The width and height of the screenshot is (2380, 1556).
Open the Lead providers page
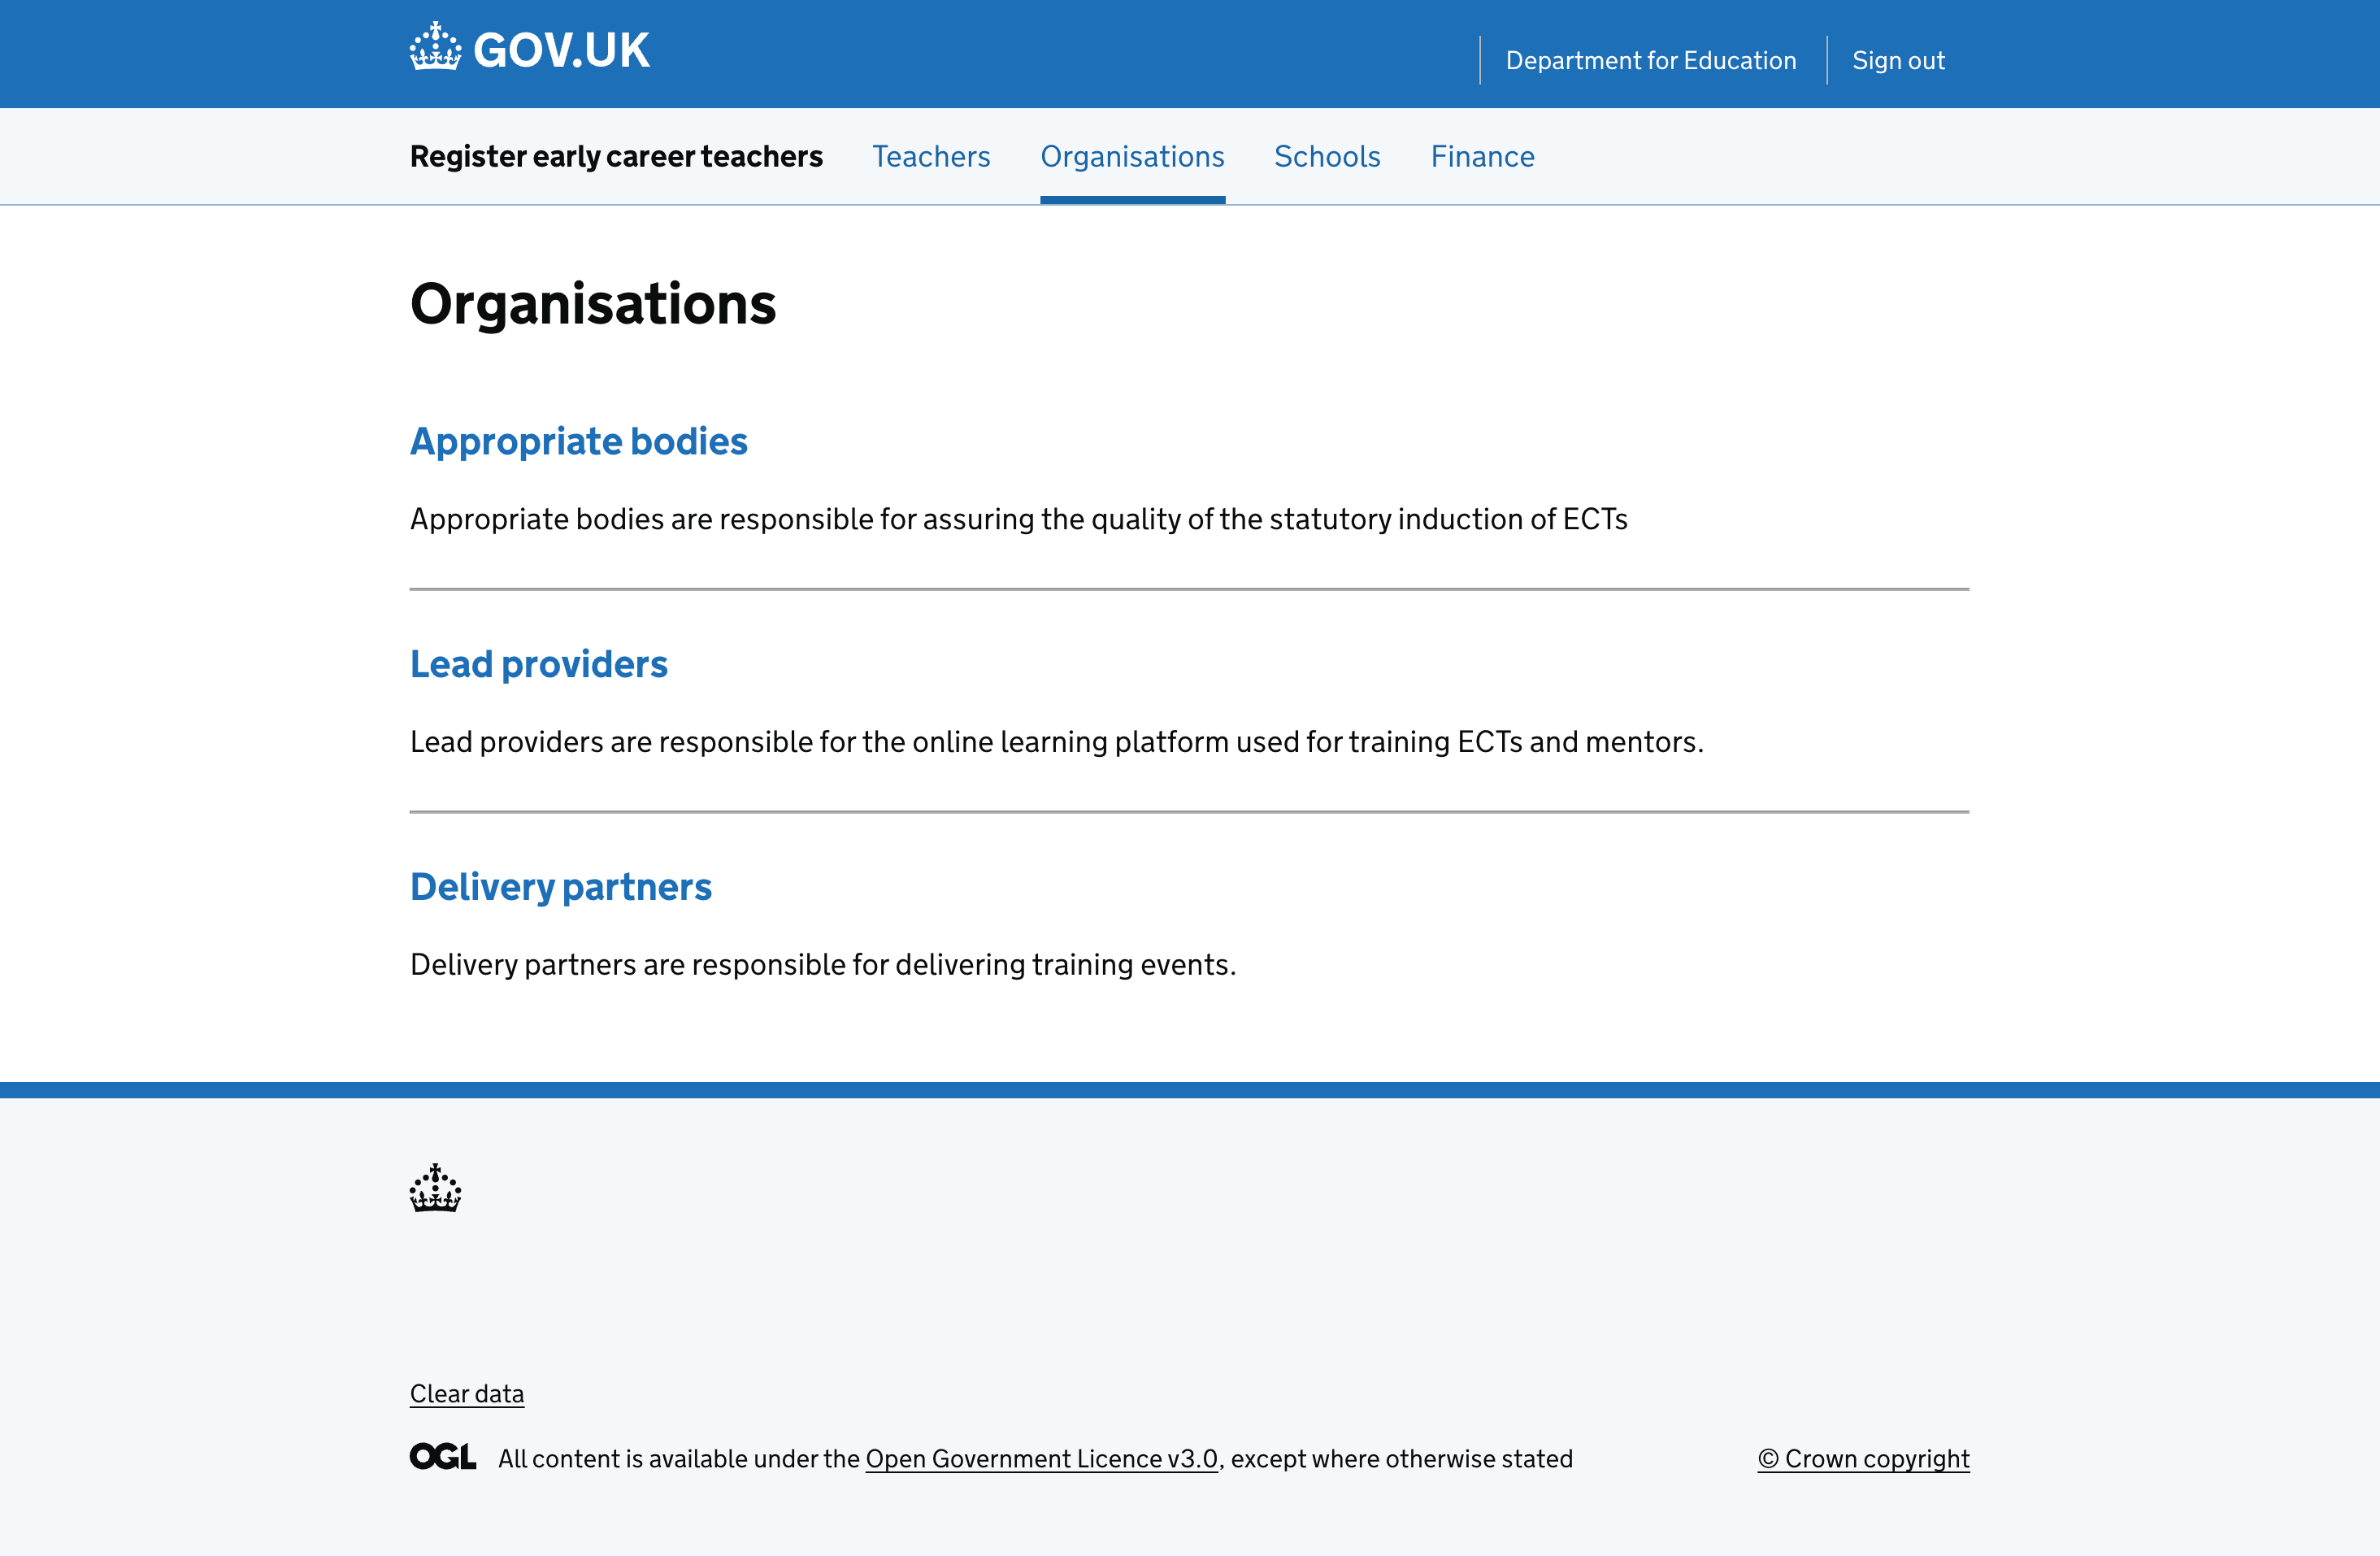pos(539,664)
